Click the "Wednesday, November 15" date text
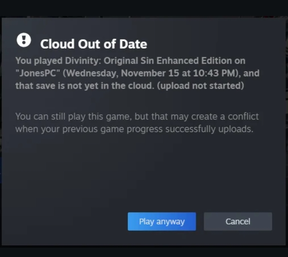 pos(123,73)
